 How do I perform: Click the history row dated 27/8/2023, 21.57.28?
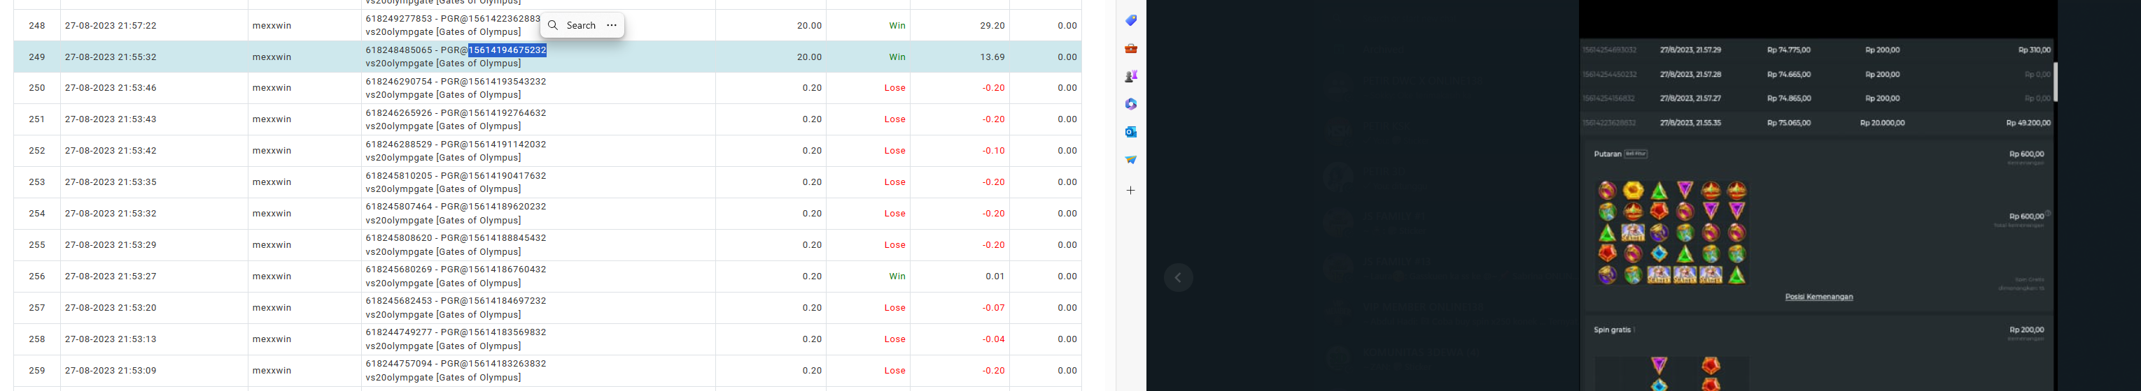(x=1816, y=75)
